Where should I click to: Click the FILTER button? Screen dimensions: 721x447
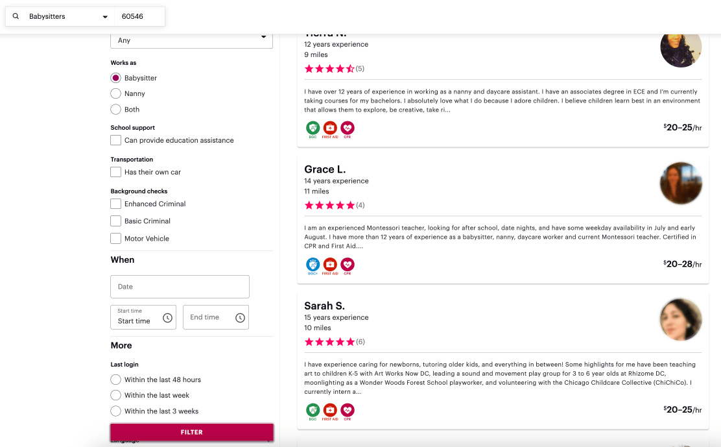tap(191, 431)
